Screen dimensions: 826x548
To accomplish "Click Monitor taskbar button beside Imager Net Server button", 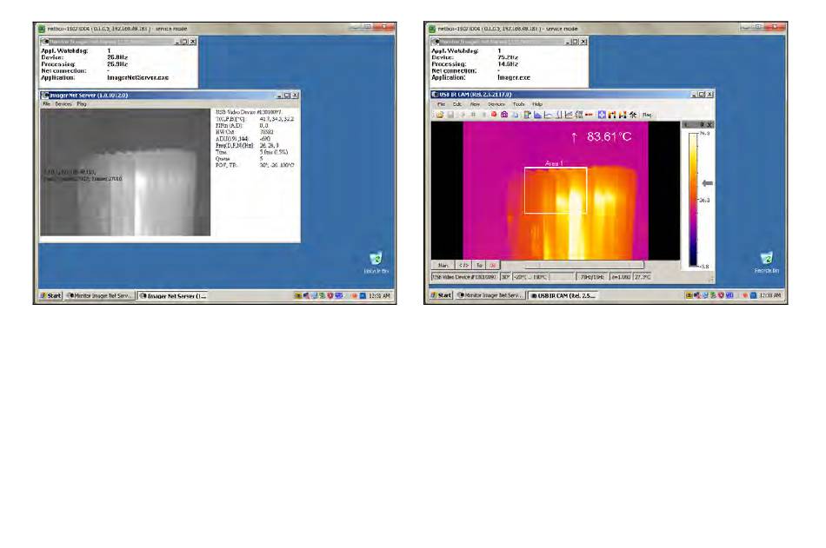I will 100,296.
